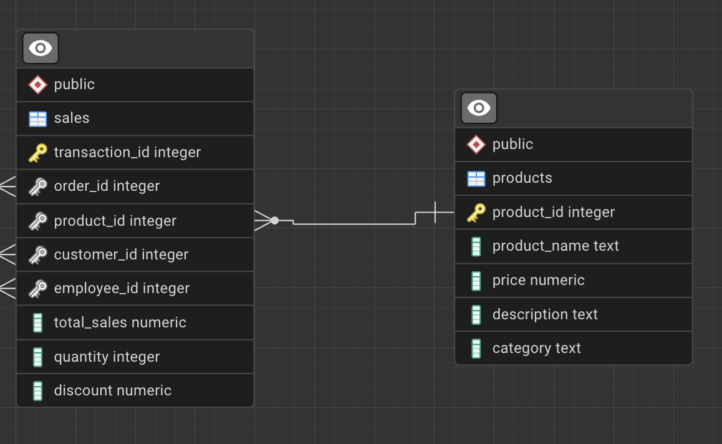Click the foreign key icon next to customer_id
The width and height of the screenshot is (722, 444).
38,255
